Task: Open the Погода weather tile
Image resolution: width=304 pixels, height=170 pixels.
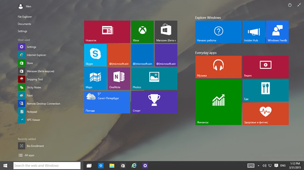Action: [107, 102]
